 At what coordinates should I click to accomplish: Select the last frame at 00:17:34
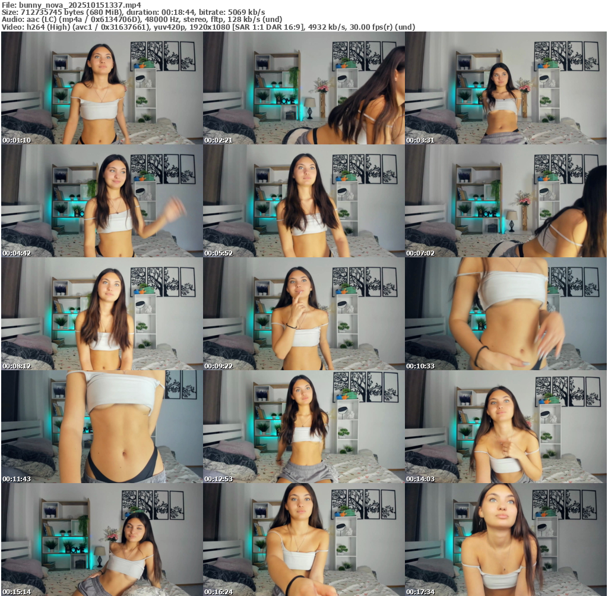[x=505, y=540]
